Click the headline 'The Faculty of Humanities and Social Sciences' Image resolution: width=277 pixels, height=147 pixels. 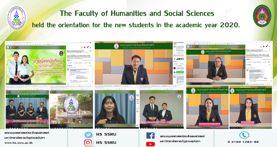[x=137, y=14]
